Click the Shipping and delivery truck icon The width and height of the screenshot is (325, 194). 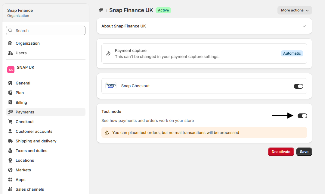(x=10, y=141)
